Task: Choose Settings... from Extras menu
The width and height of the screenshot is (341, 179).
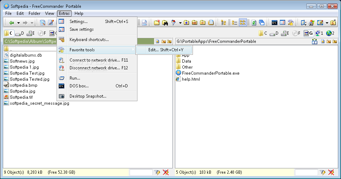Action: [x=97, y=22]
